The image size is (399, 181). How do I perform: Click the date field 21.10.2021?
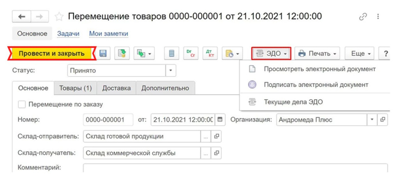pos(183,120)
